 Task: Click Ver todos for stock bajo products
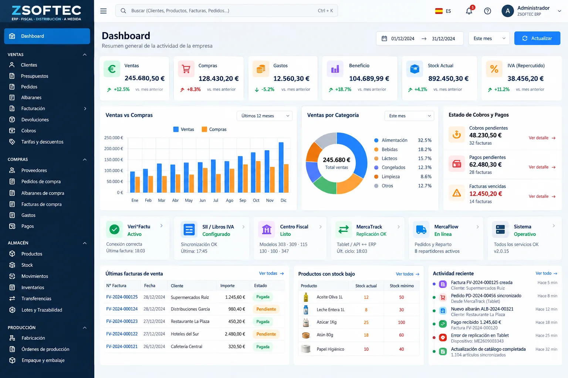(x=408, y=274)
